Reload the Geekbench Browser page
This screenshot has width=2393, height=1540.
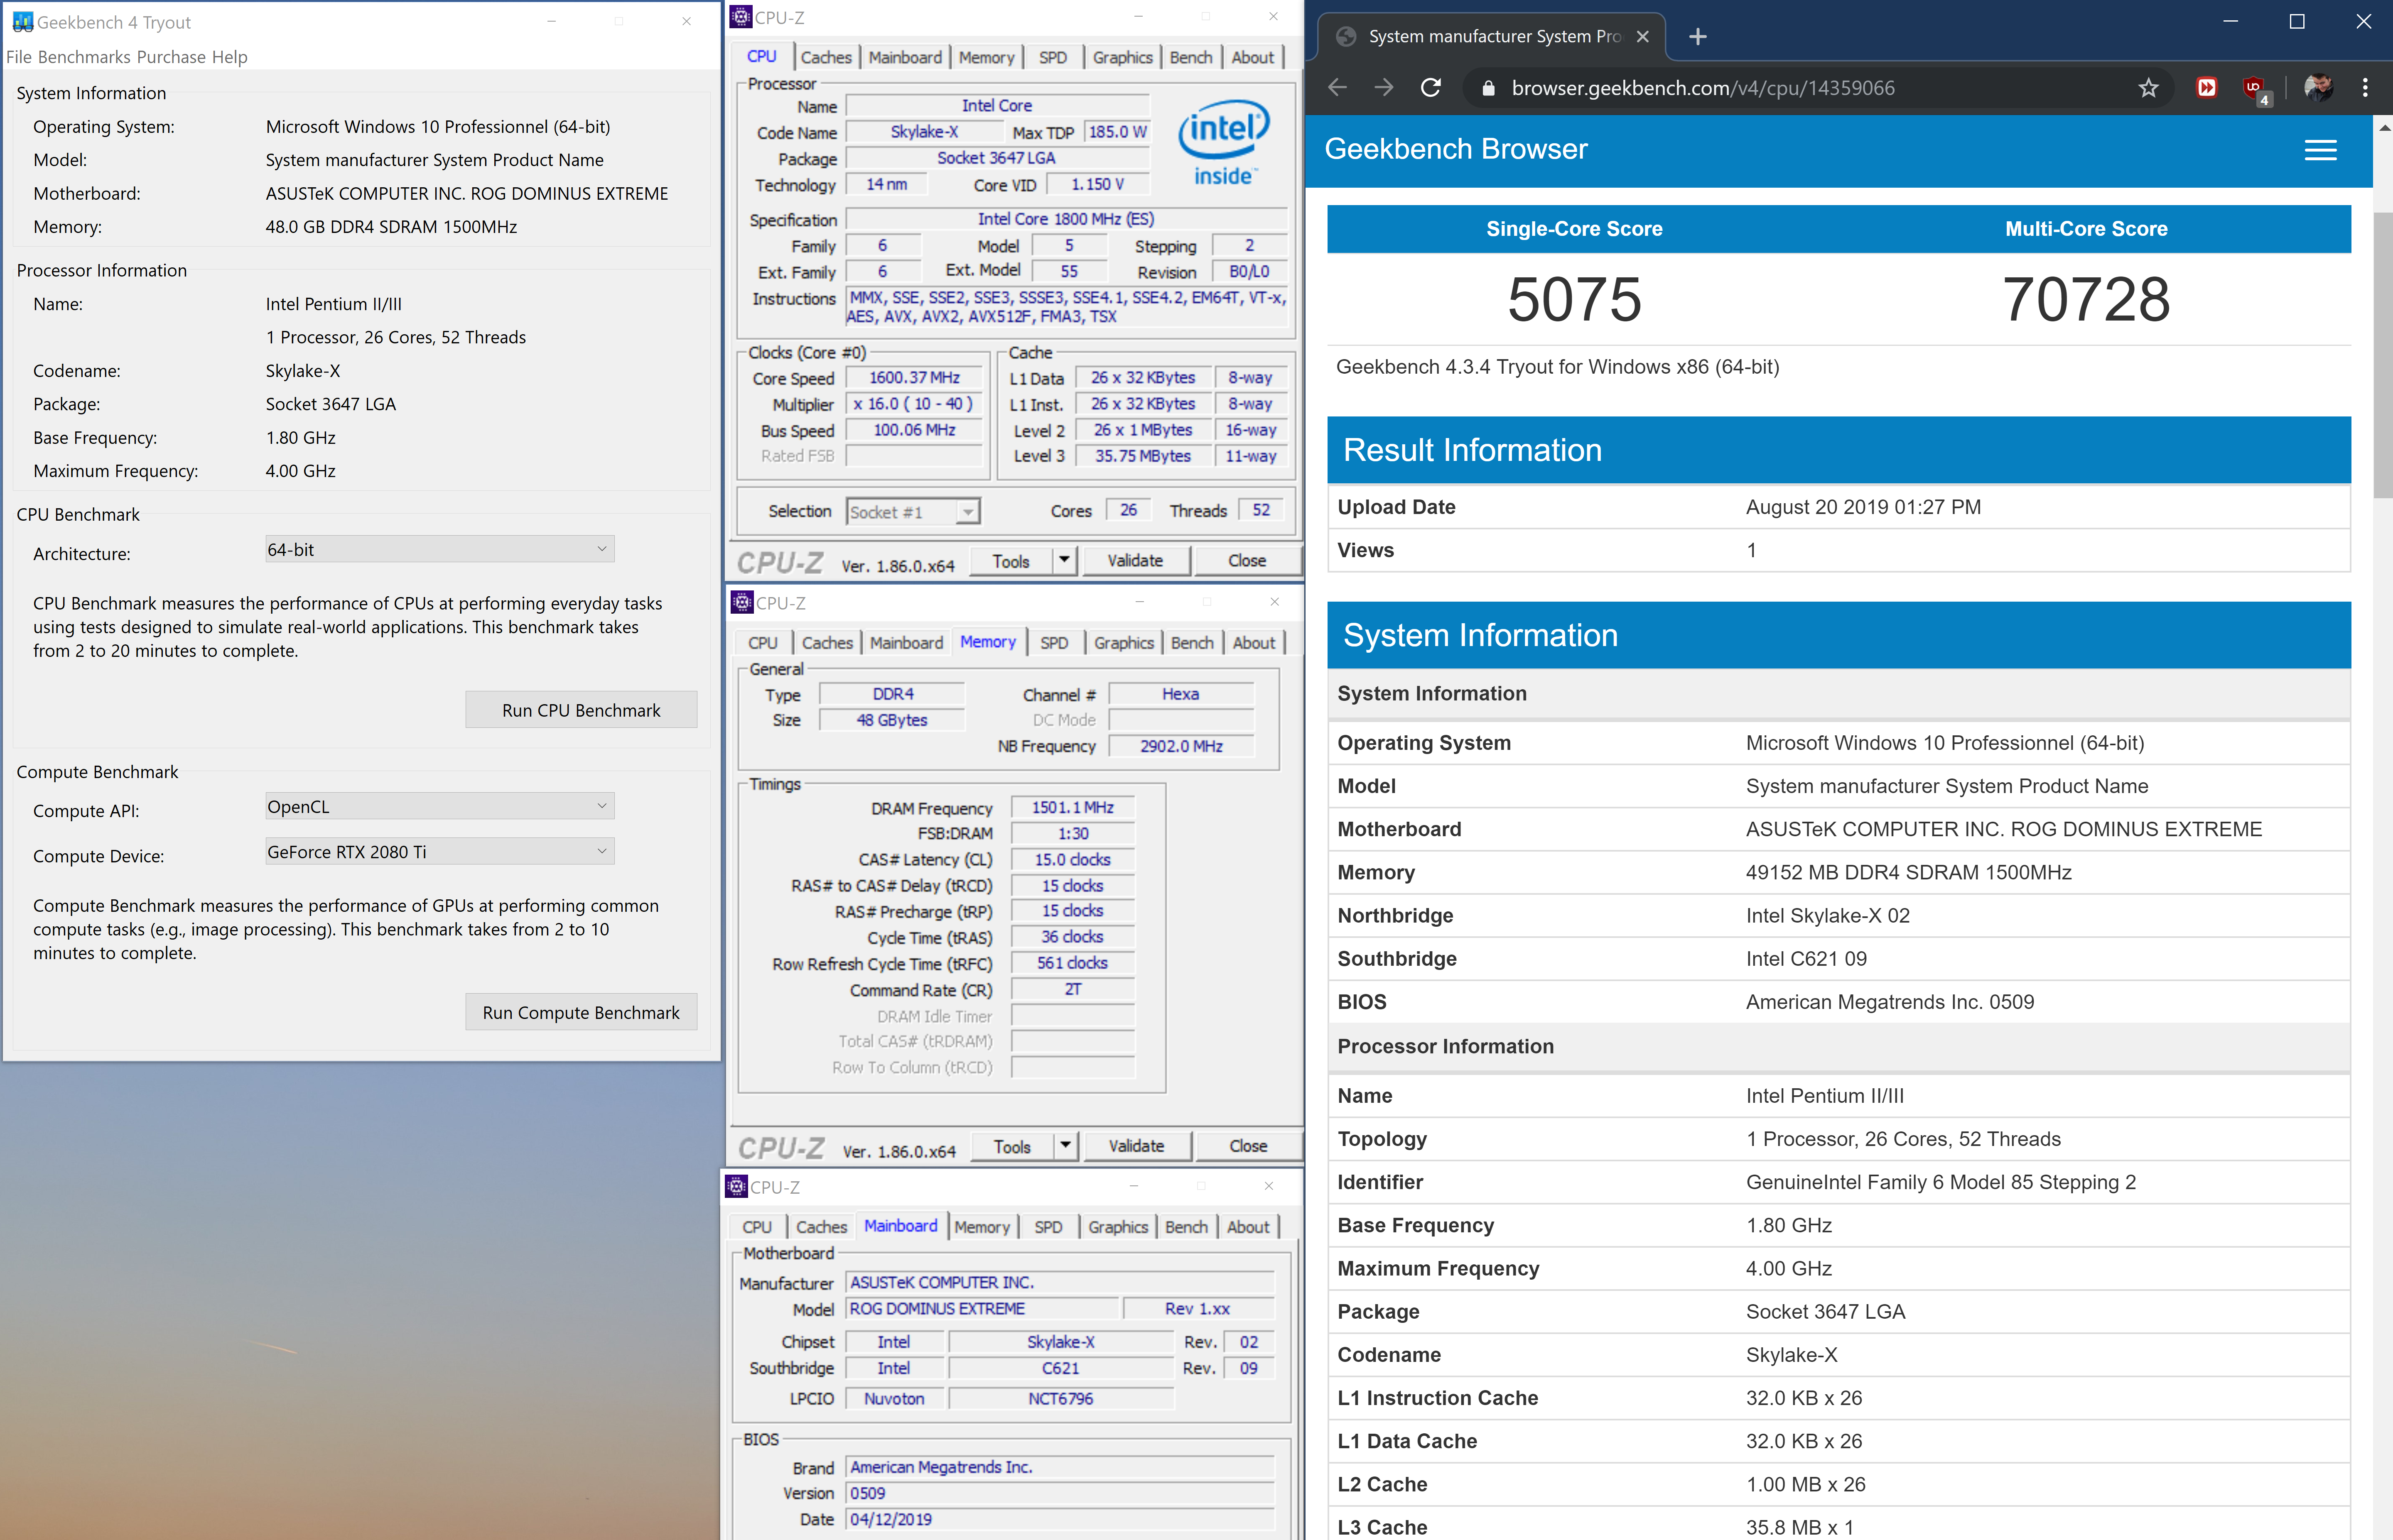tap(1431, 88)
